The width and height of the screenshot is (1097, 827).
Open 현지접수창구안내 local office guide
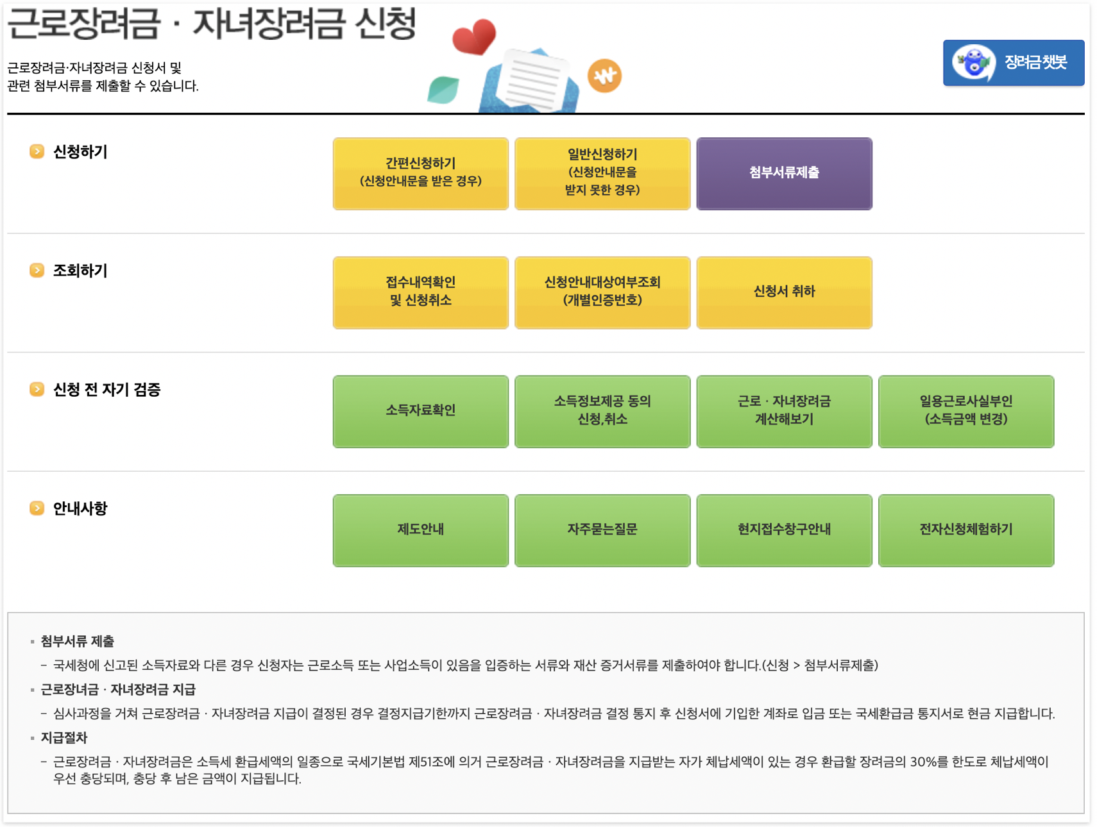tap(784, 530)
